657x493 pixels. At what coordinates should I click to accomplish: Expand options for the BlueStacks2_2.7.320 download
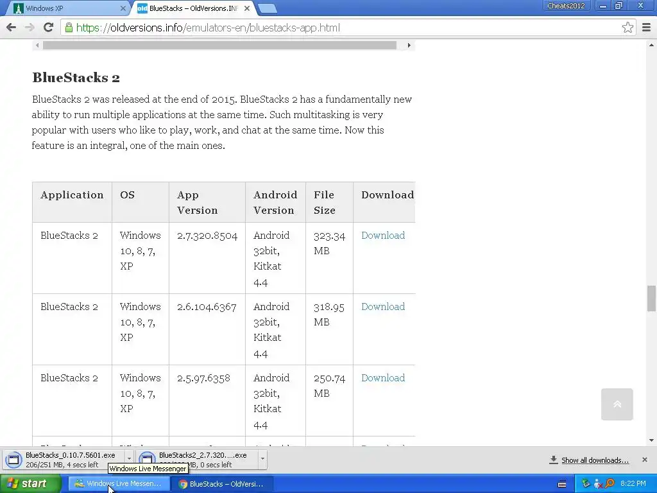(x=262, y=458)
